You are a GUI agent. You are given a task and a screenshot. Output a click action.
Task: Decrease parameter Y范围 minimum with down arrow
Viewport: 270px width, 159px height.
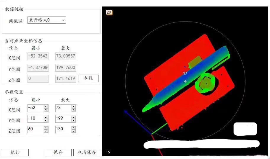coord(46,121)
